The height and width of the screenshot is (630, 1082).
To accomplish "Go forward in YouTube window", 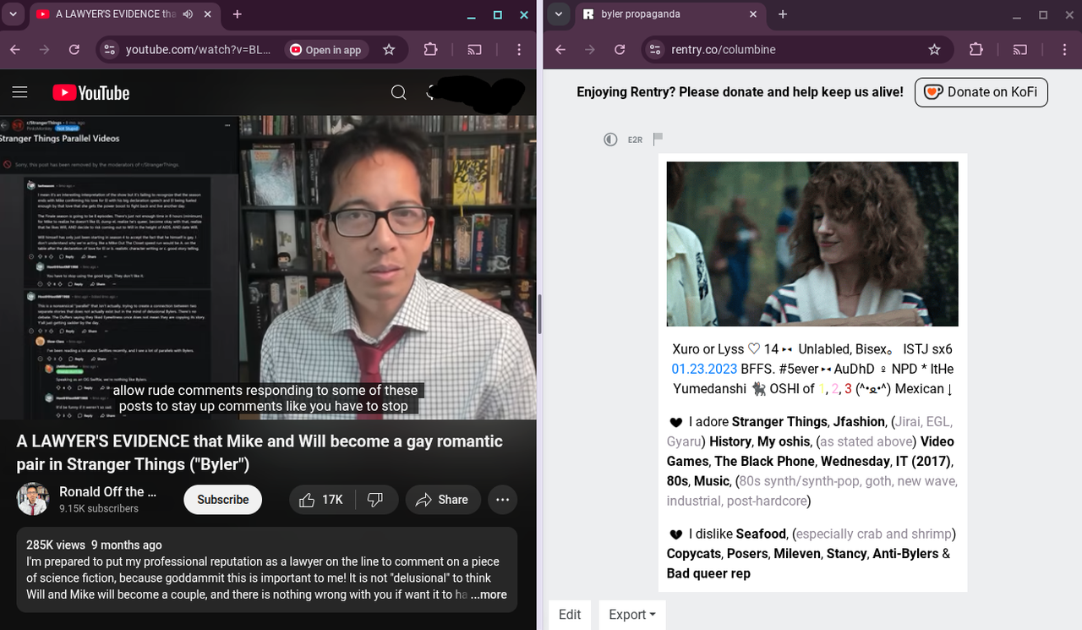I will (x=45, y=50).
